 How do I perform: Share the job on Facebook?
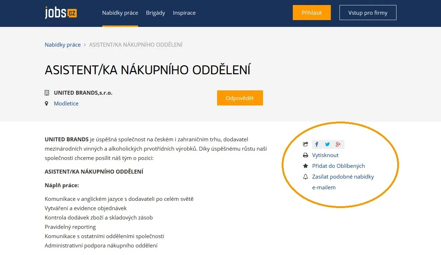317,144
